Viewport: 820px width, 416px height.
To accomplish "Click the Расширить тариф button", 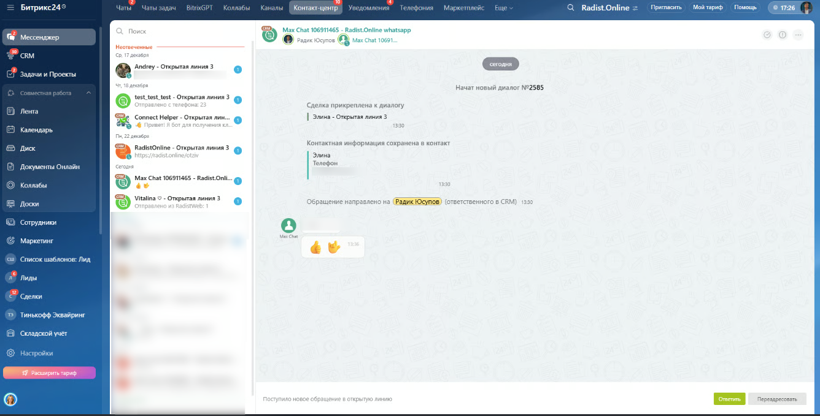I will pyautogui.click(x=49, y=373).
